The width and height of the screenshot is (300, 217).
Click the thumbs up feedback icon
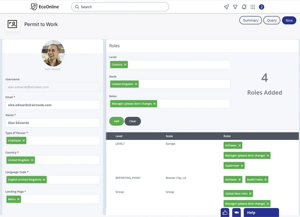tap(225, 212)
